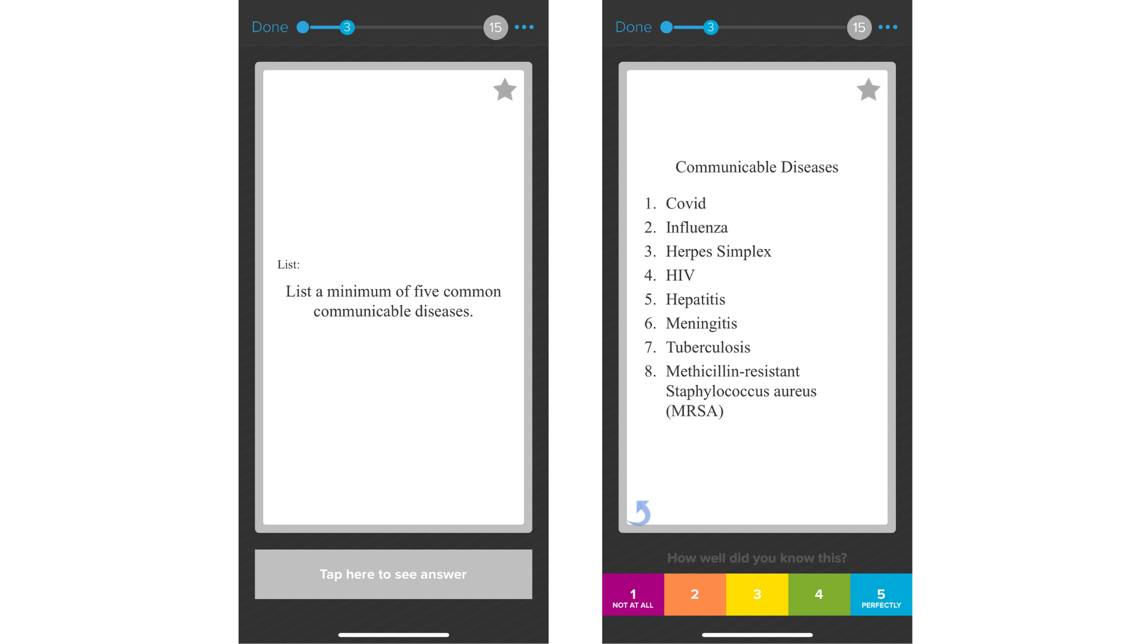Viewport: 1146px width, 644px height.
Task: Click the three-dot overflow menu icon left
Action: click(524, 26)
